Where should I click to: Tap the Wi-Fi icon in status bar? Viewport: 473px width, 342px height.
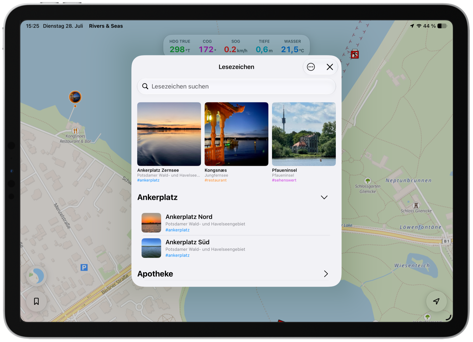tap(419, 26)
